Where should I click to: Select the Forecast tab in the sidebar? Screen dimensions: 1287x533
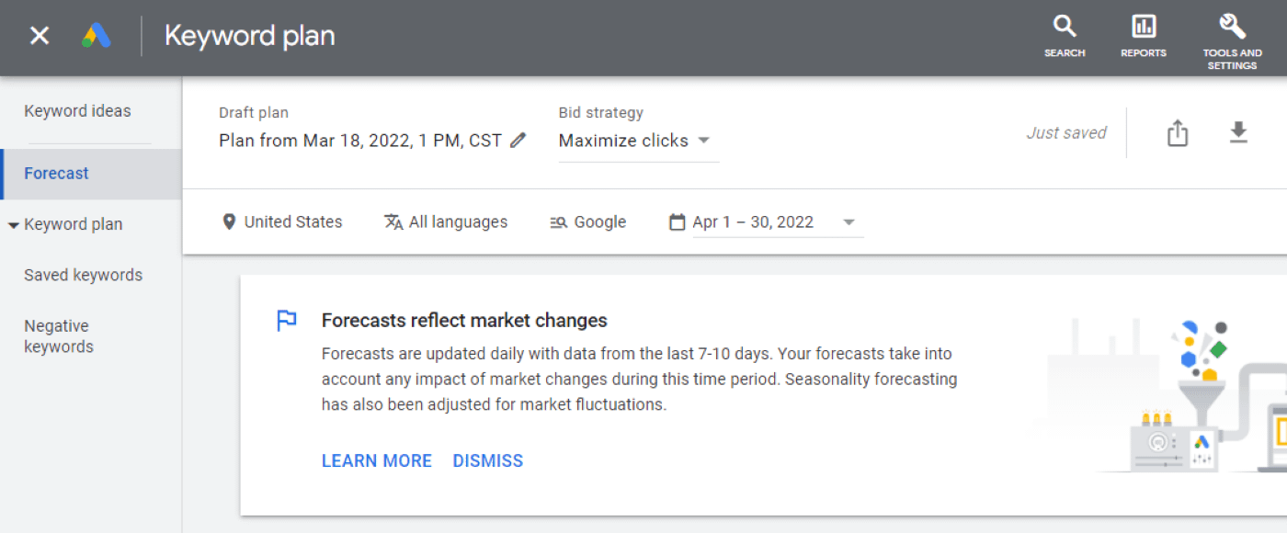click(56, 173)
